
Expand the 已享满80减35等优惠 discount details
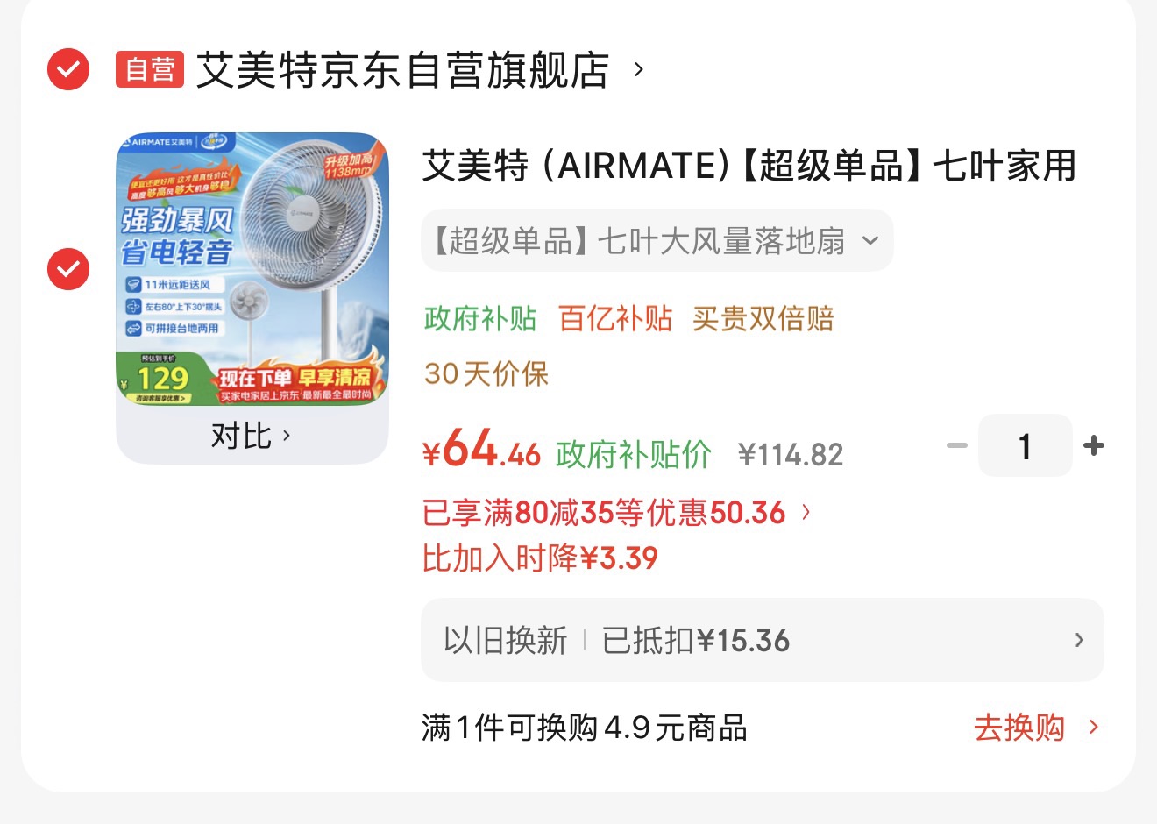(617, 513)
